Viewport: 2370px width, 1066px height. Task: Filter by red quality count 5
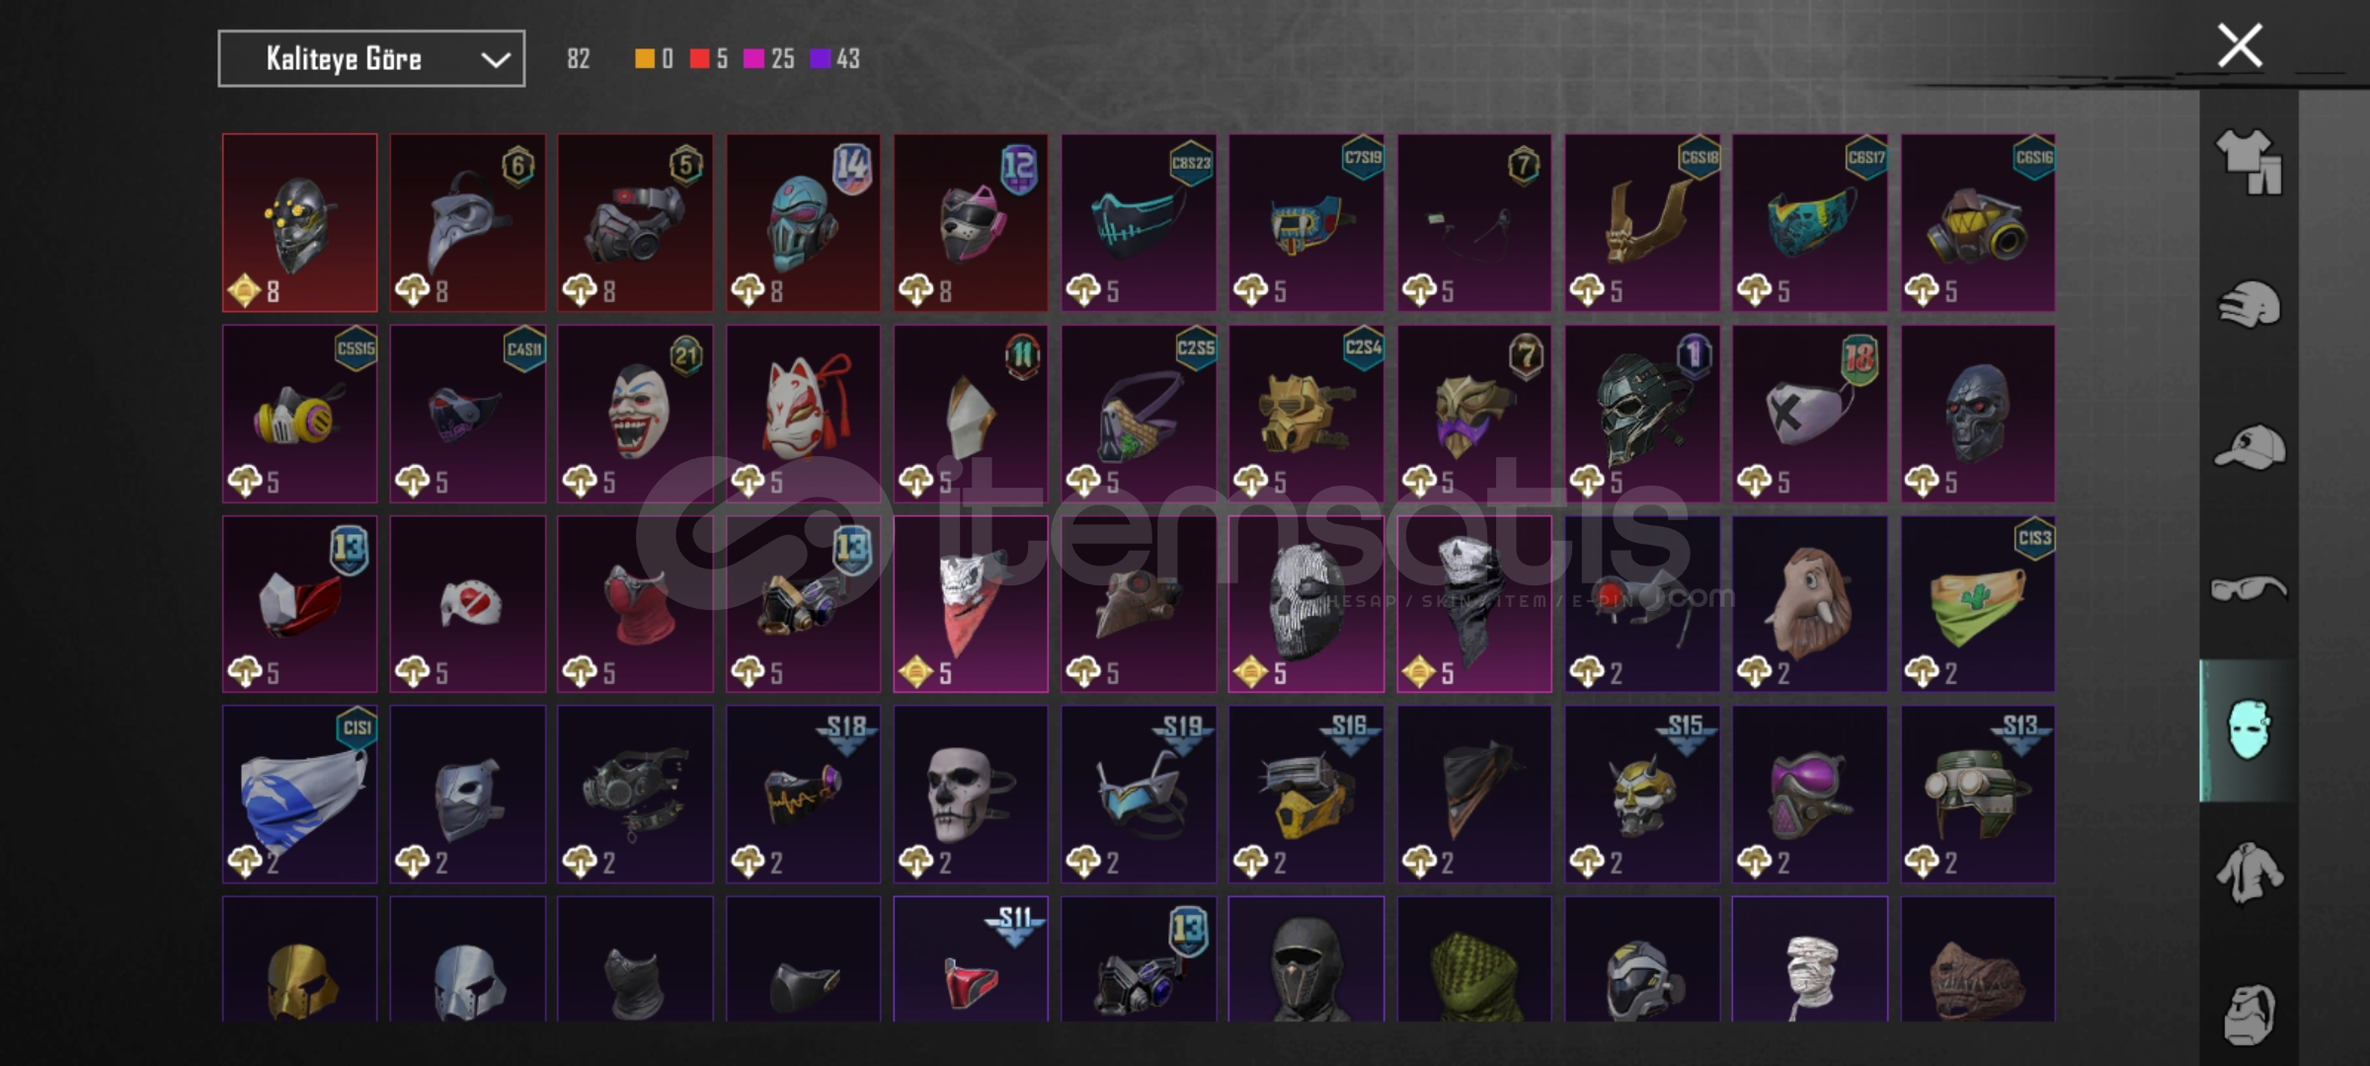click(x=709, y=59)
